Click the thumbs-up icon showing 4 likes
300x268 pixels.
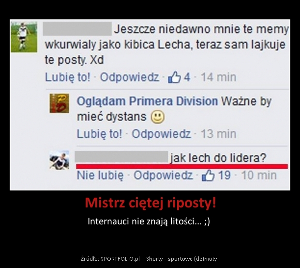pos(174,77)
